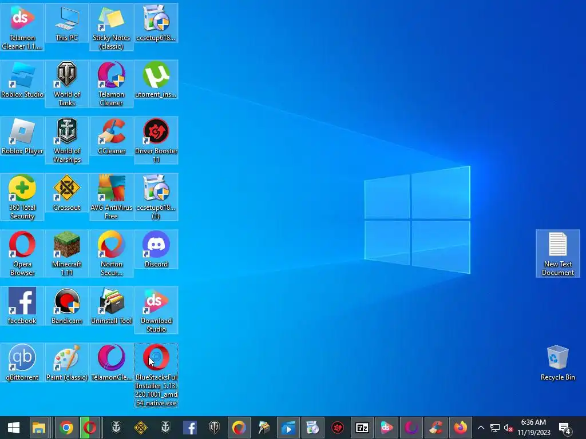Select the Sticky Notes (classic) shortcut
586x439 pixels.
point(112,27)
